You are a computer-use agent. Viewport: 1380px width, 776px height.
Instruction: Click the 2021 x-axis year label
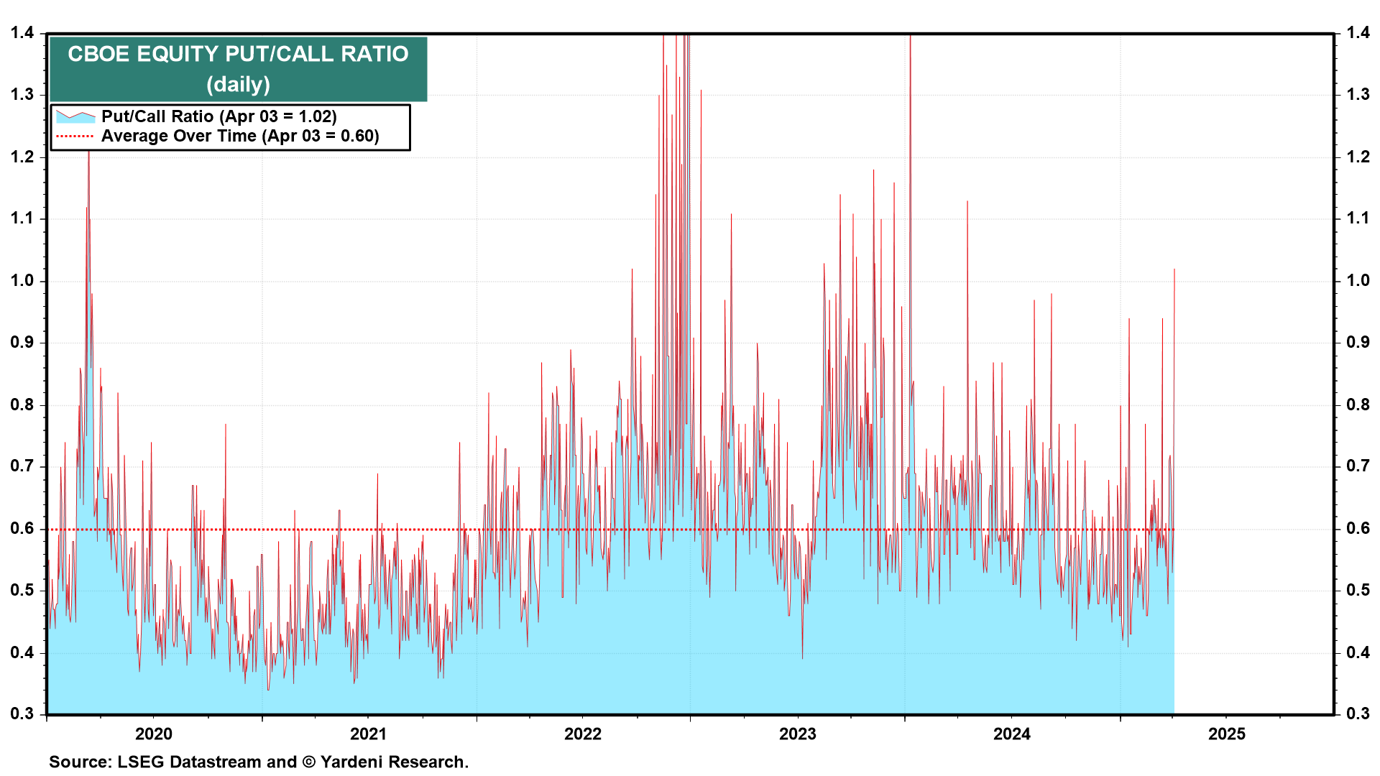point(368,734)
